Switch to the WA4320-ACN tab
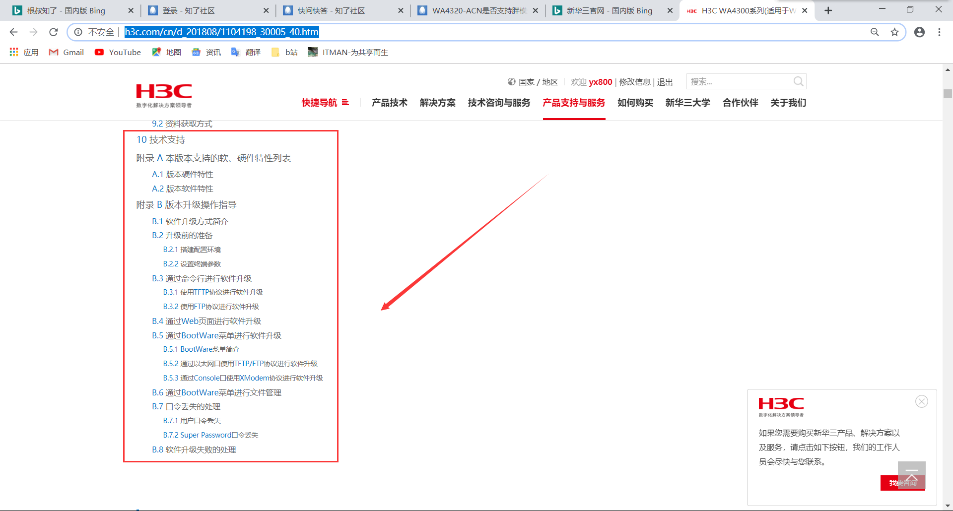The height and width of the screenshot is (511, 953). [x=479, y=10]
